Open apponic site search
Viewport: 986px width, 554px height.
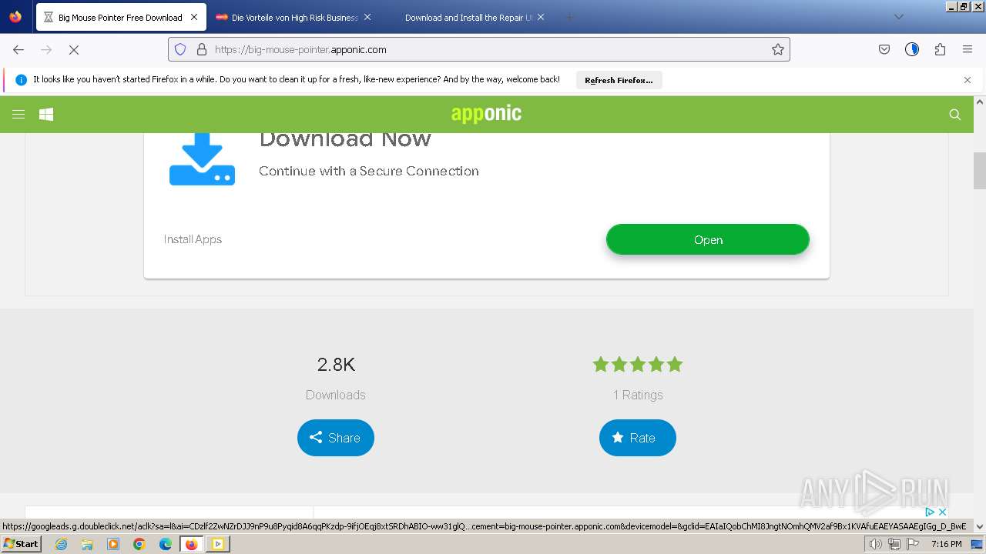tap(955, 115)
